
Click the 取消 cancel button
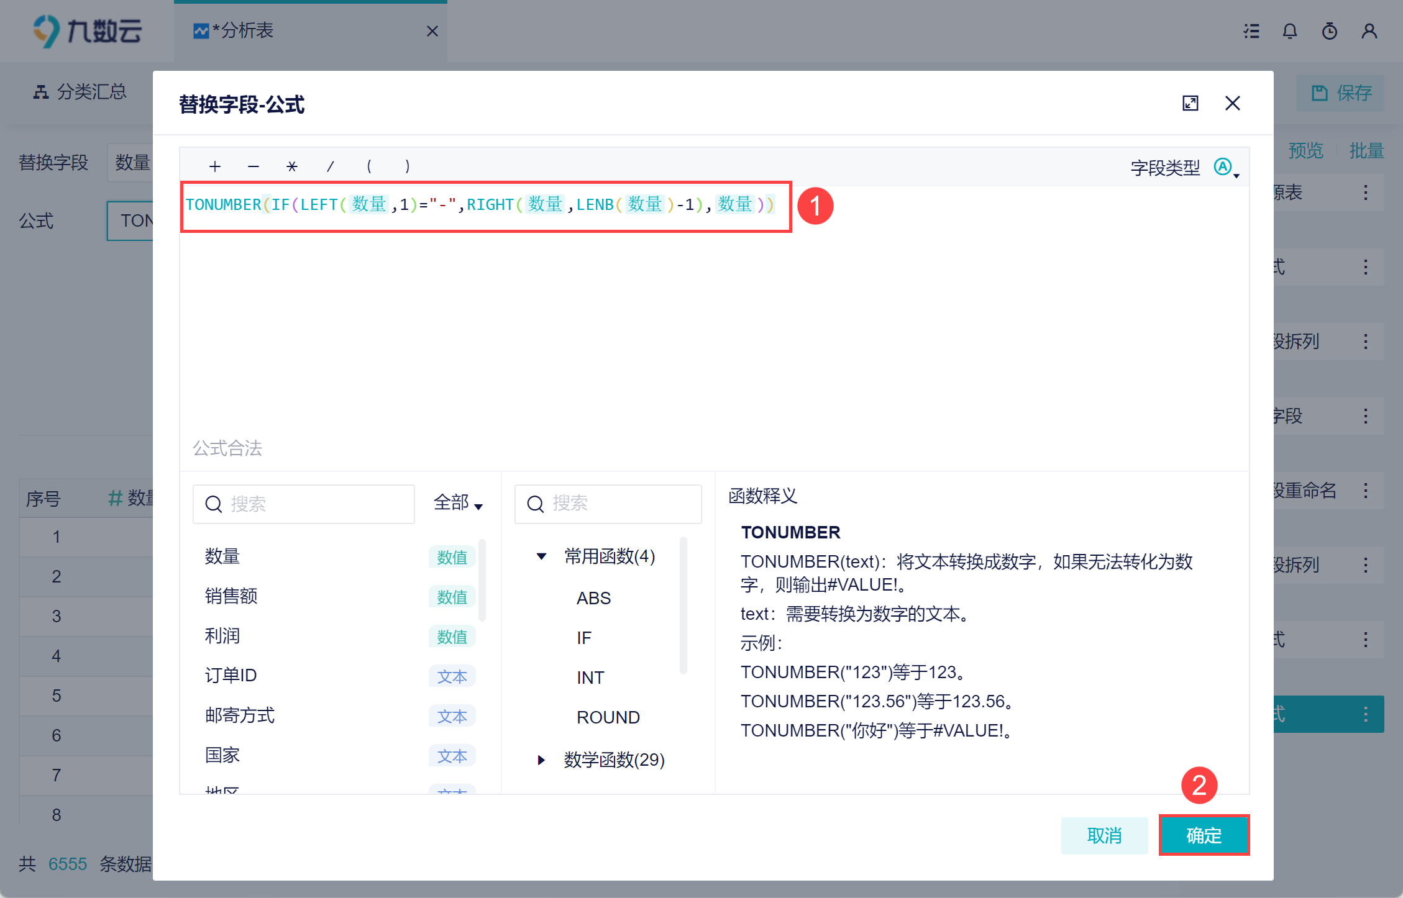pyautogui.click(x=1104, y=835)
